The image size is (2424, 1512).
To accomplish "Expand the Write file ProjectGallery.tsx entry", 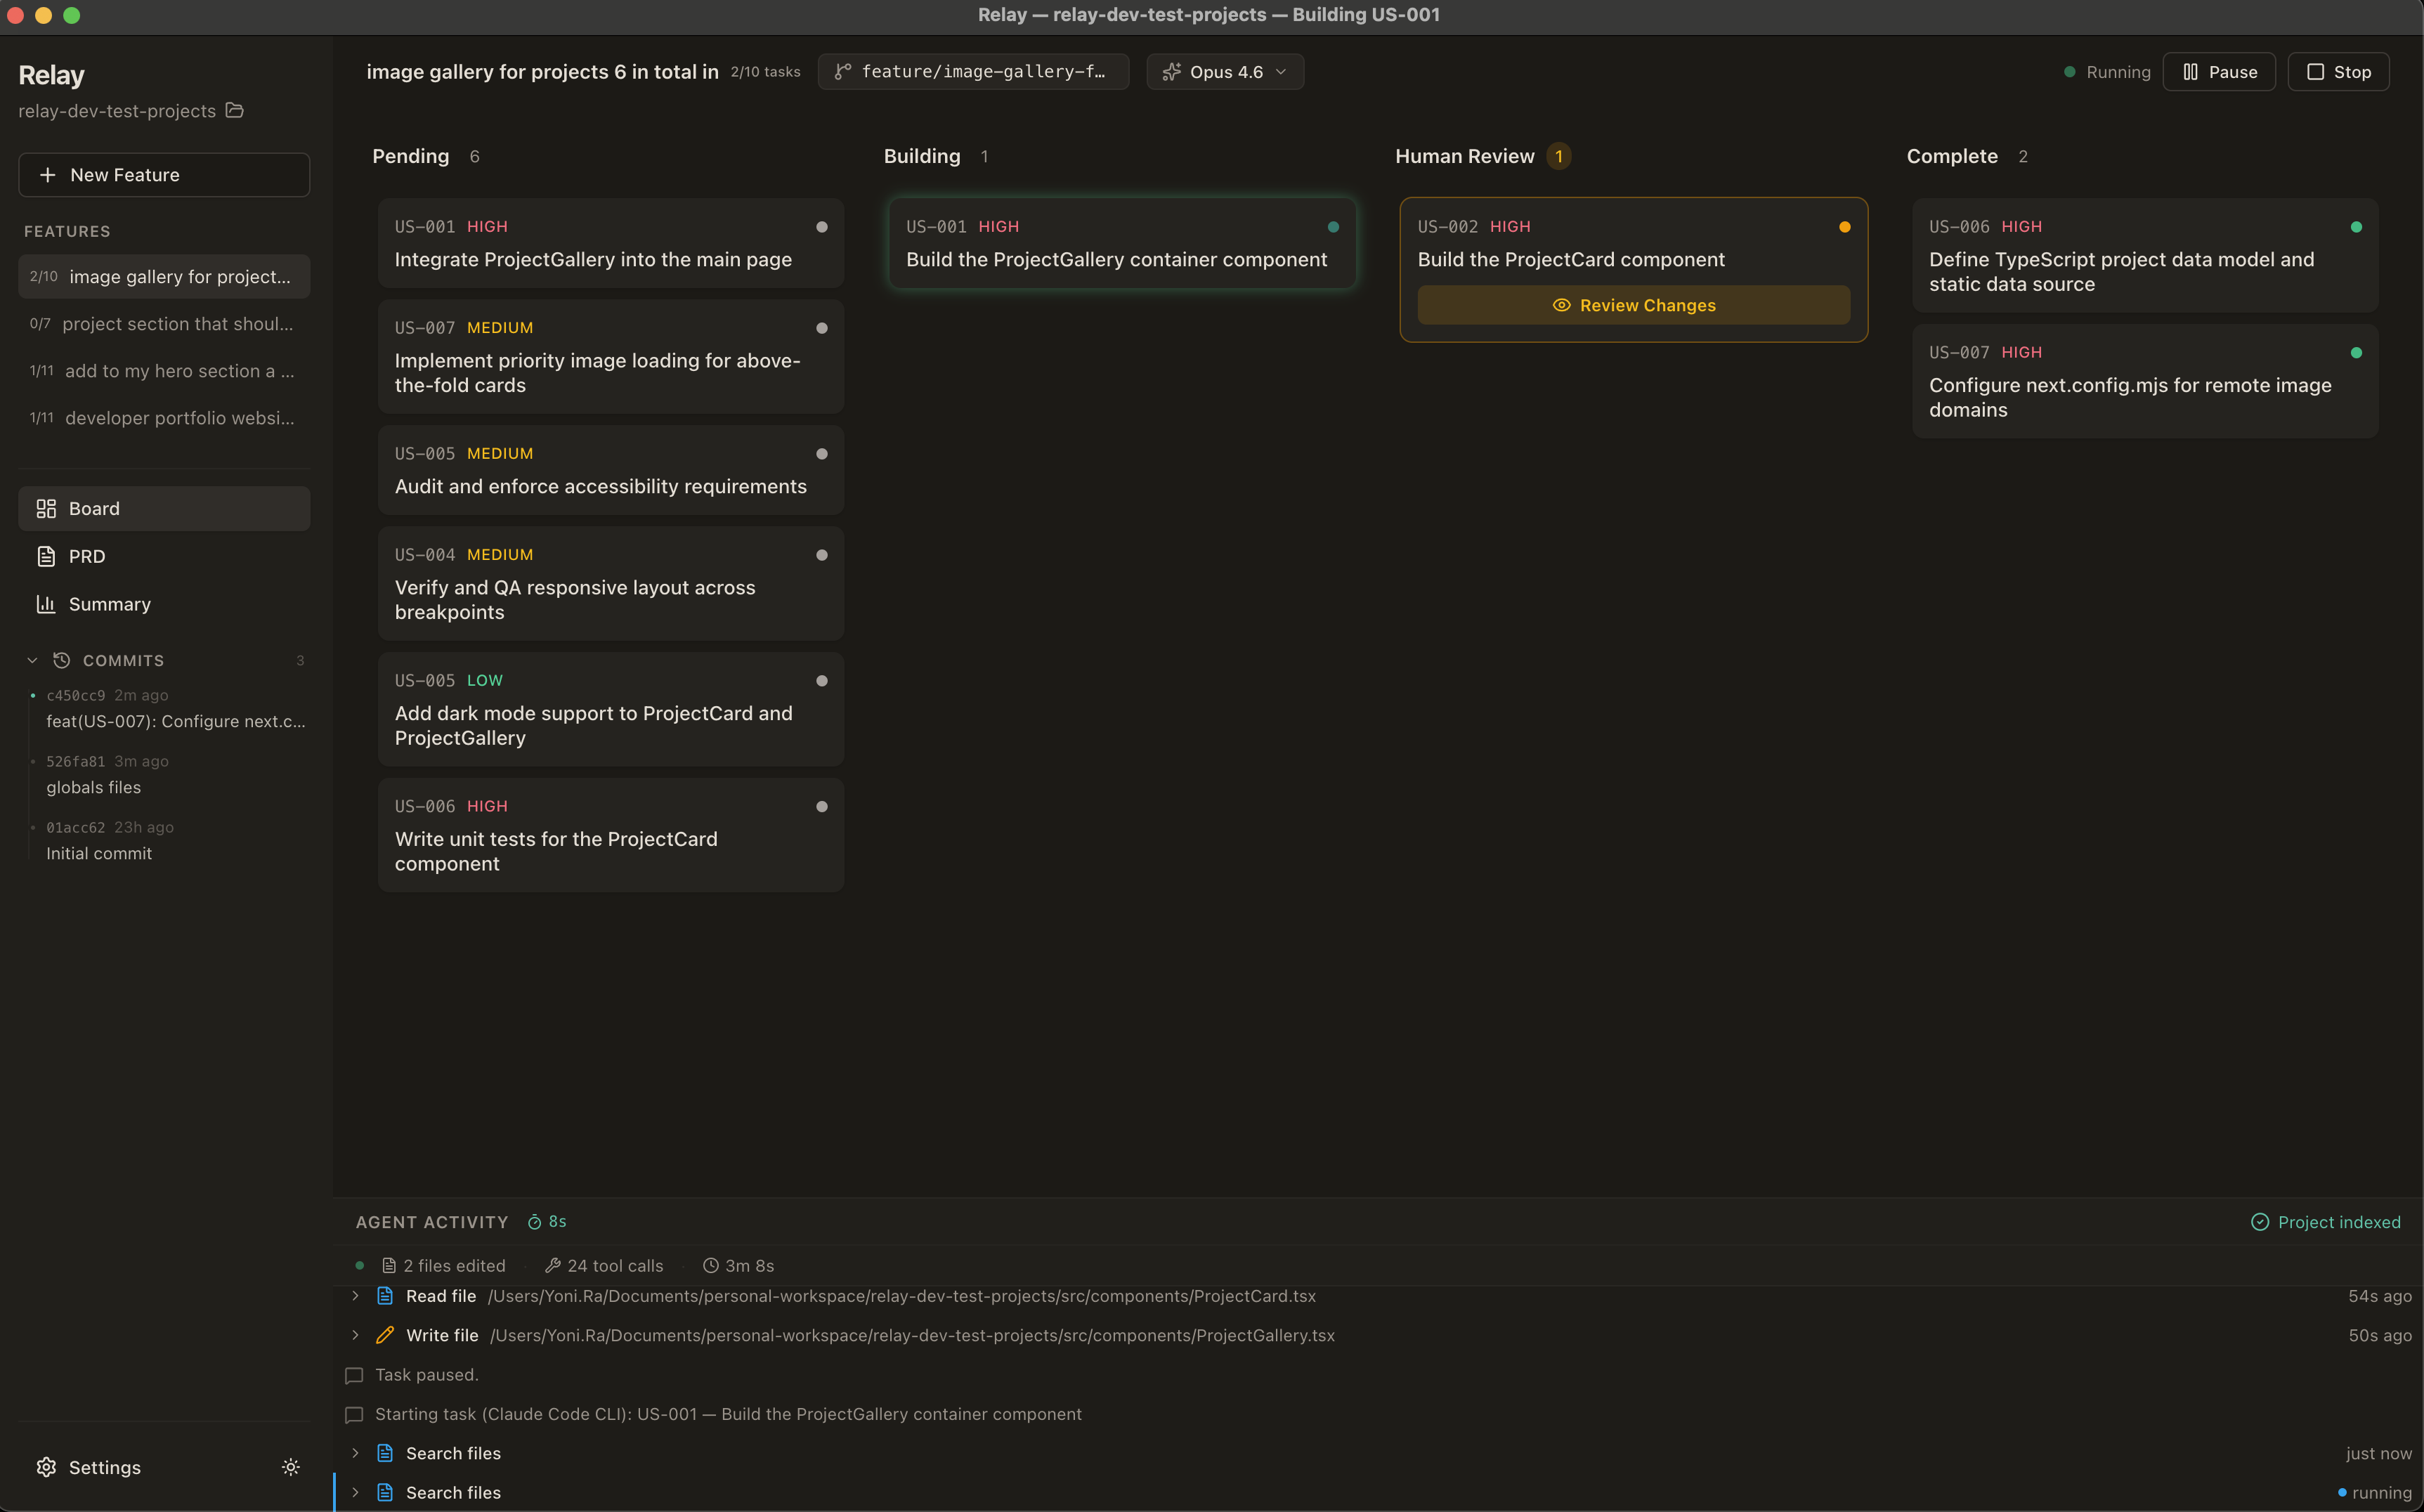I will pos(355,1335).
